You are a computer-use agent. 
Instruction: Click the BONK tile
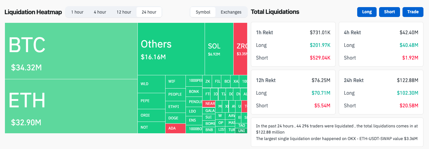pos(194,92)
